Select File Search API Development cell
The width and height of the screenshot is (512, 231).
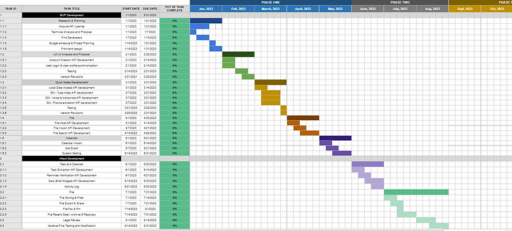pos(72,133)
